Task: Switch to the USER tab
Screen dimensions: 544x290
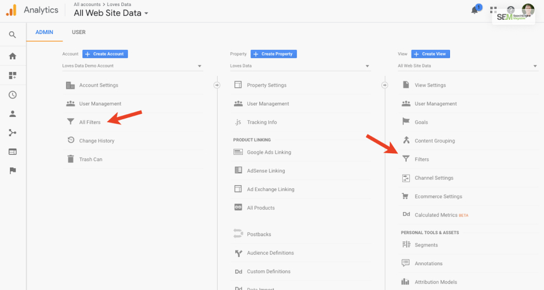Action: (79, 32)
